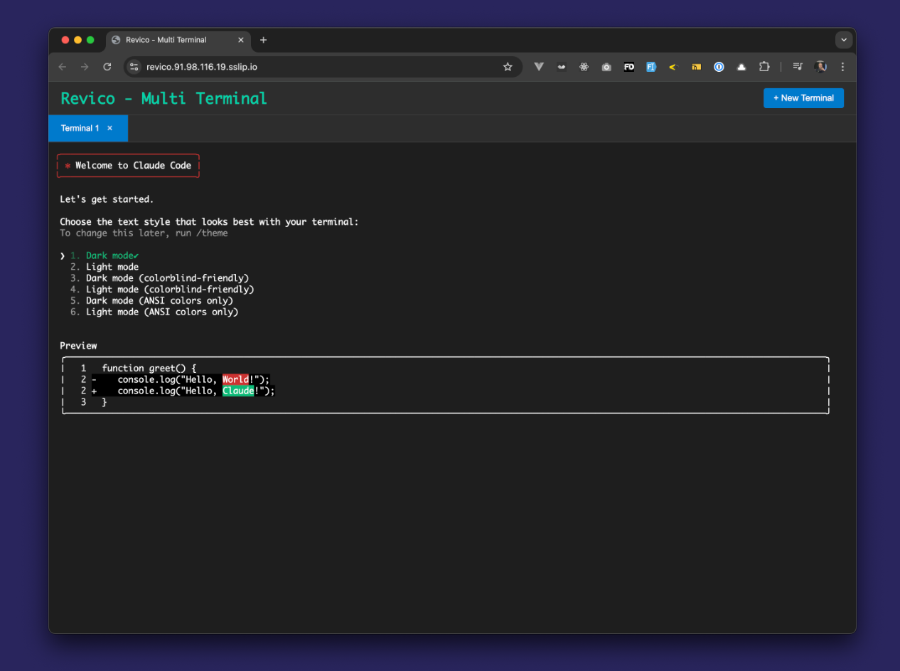
Task: Click the green fullscreen window button
Action: click(x=90, y=40)
